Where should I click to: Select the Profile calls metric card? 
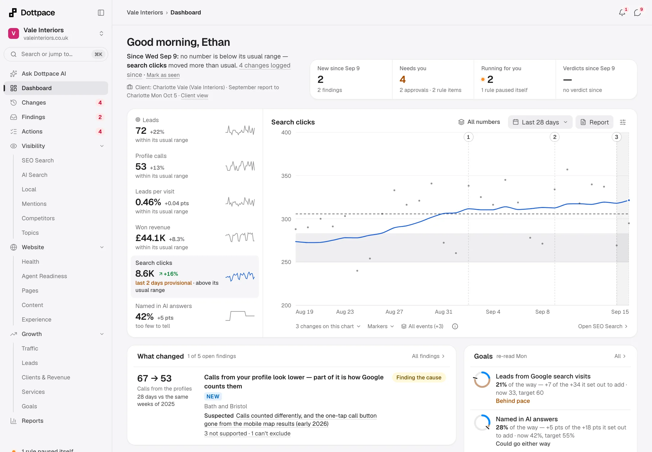pos(195,166)
